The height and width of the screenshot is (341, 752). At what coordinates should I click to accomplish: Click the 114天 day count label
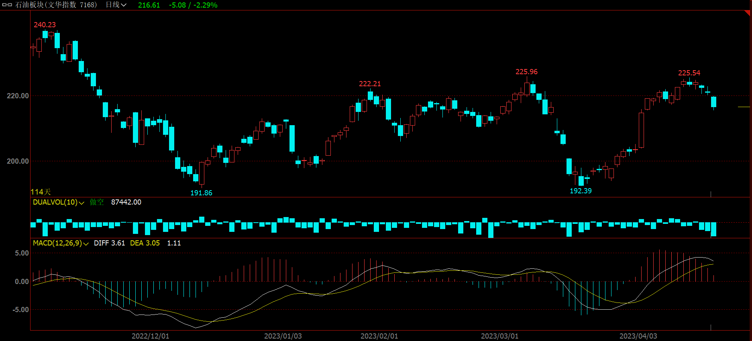[x=41, y=192]
